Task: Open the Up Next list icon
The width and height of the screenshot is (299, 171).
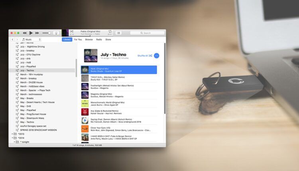Action: (x=118, y=33)
